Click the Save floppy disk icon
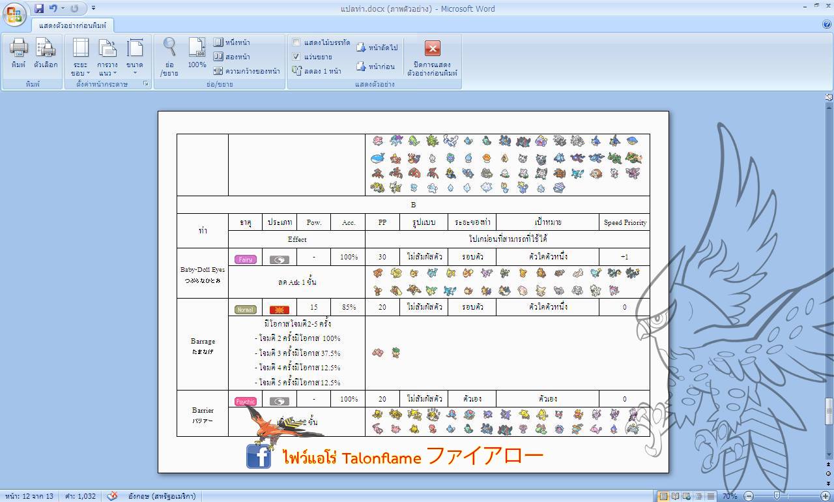Screen dimensions: 834x502 pyautogui.click(x=39, y=8)
